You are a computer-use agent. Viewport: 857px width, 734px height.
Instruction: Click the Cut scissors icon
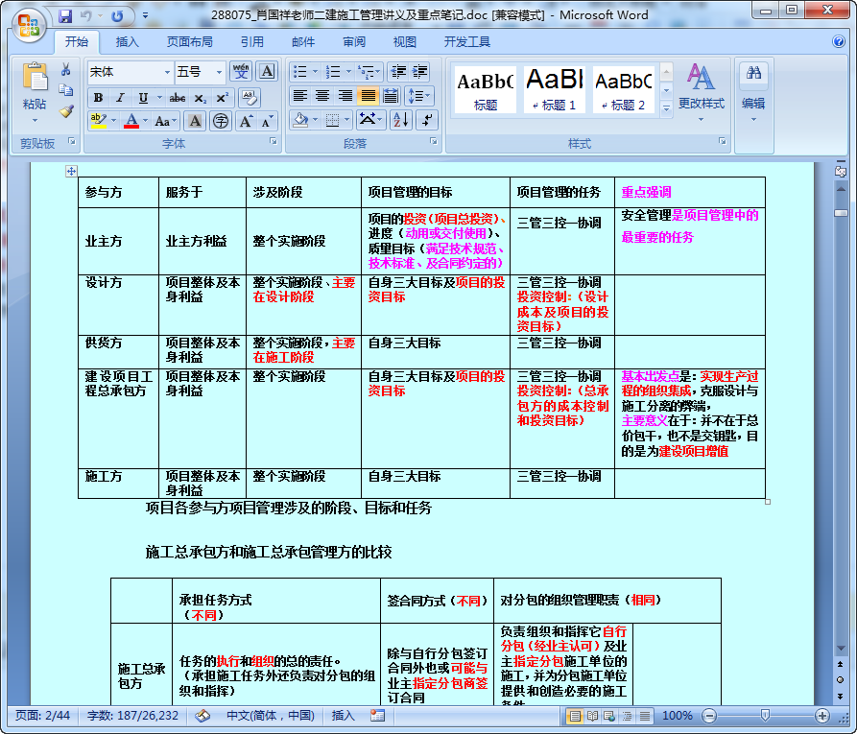(66, 69)
